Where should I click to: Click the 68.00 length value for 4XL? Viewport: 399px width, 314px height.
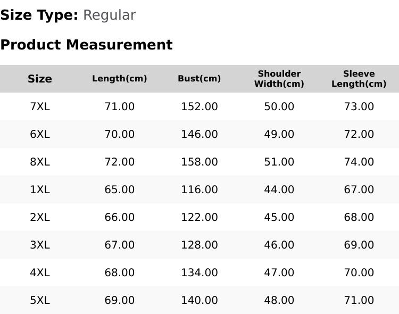pos(120,272)
